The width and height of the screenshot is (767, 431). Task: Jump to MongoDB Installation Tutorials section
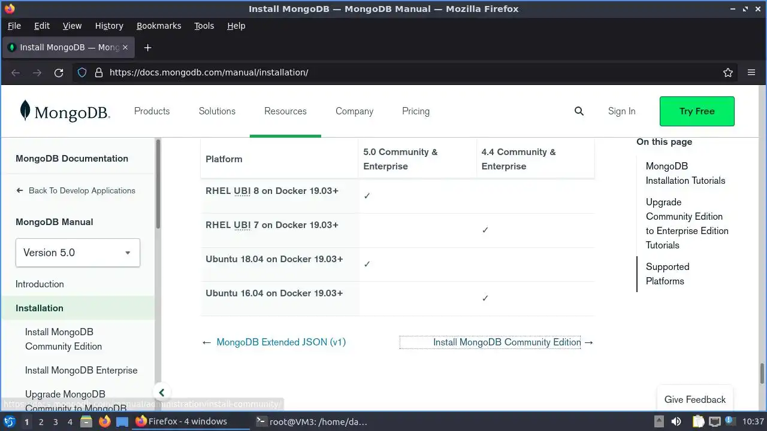point(686,174)
